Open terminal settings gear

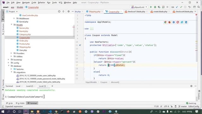(x=191, y=86)
